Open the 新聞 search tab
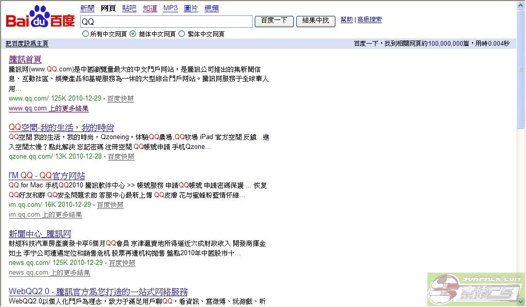This screenshot has height=307, width=526. click(87, 8)
